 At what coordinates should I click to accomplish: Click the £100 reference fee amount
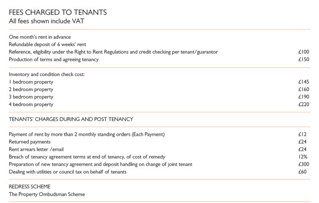click(304, 52)
